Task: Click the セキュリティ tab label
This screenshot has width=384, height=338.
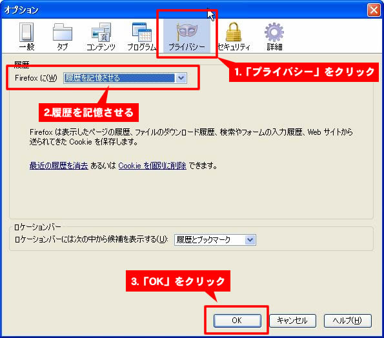Action: coord(234,46)
